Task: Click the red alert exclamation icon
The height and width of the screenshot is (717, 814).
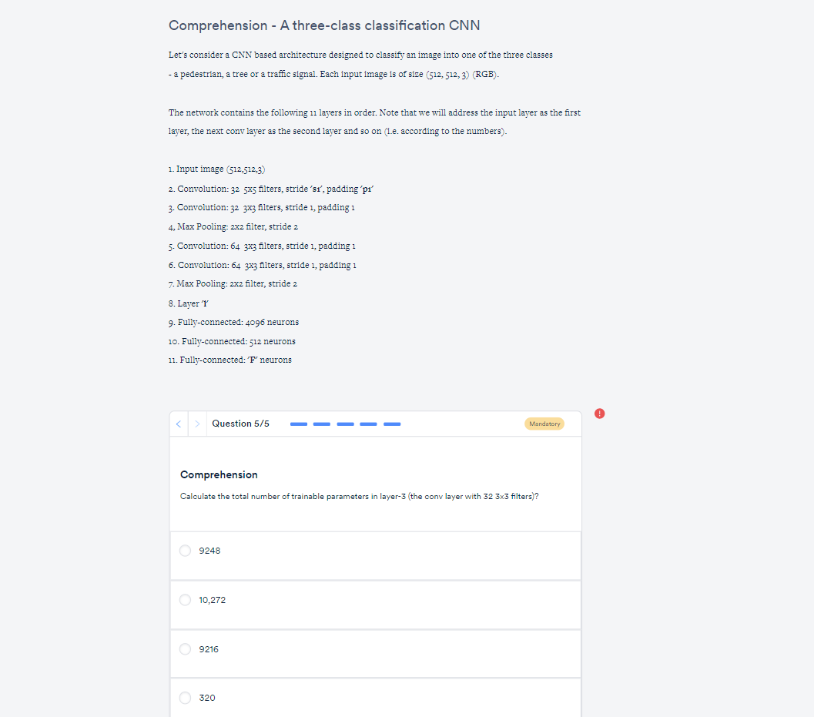Action: pyautogui.click(x=599, y=414)
